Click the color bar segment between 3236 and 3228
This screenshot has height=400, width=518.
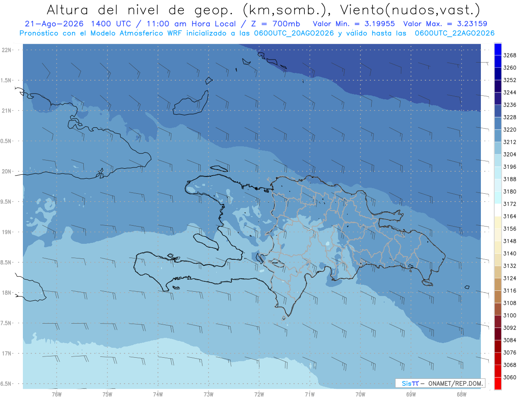498,111
